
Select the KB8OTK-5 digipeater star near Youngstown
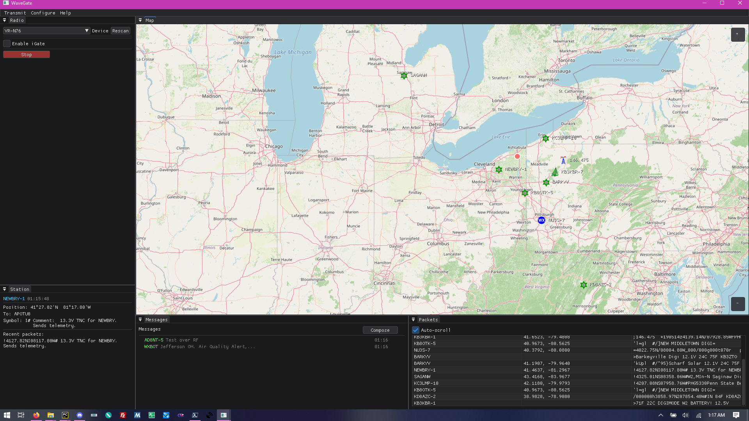coord(525,193)
